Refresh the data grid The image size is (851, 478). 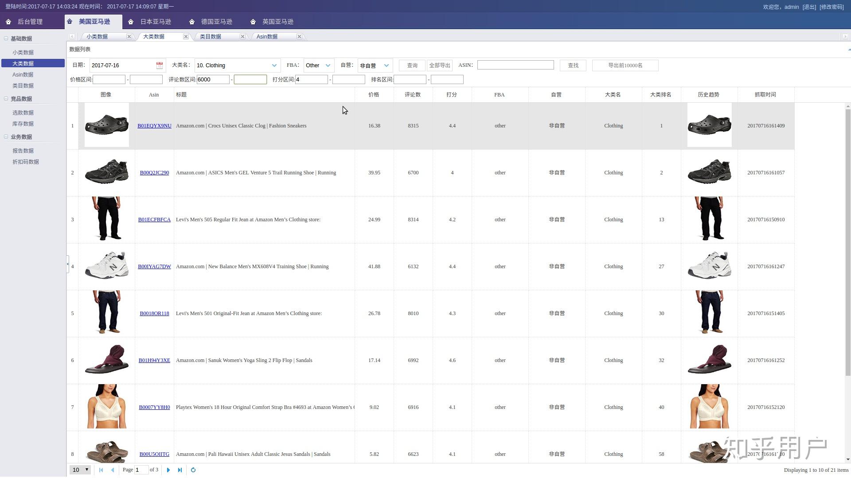tap(193, 470)
